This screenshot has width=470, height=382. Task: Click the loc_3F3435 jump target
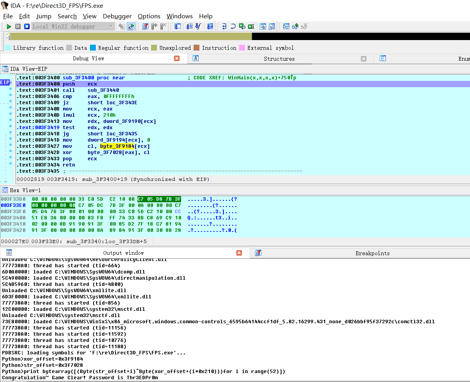coord(122,134)
